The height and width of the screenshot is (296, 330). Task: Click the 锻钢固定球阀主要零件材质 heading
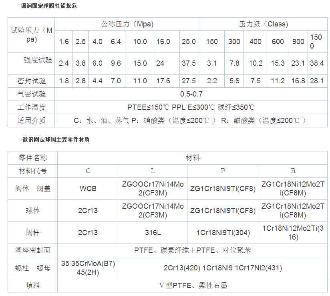(56, 140)
